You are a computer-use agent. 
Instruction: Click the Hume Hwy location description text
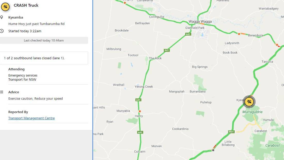(36, 24)
